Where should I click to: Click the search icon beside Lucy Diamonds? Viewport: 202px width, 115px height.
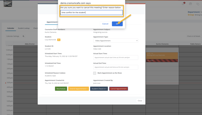(59, 40)
